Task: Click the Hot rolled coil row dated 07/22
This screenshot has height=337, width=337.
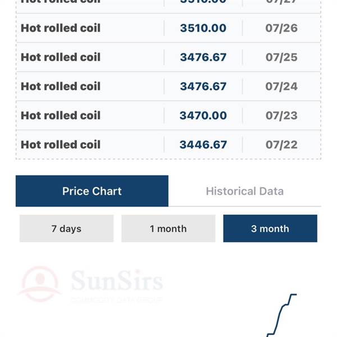Action: [168, 145]
